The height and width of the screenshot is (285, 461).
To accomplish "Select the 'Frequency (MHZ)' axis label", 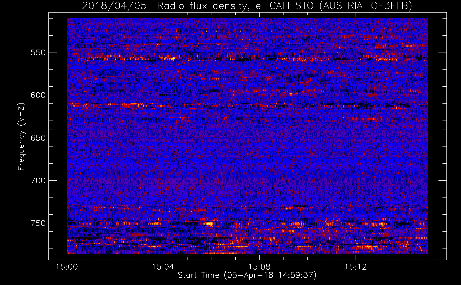I will [x=21, y=137].
